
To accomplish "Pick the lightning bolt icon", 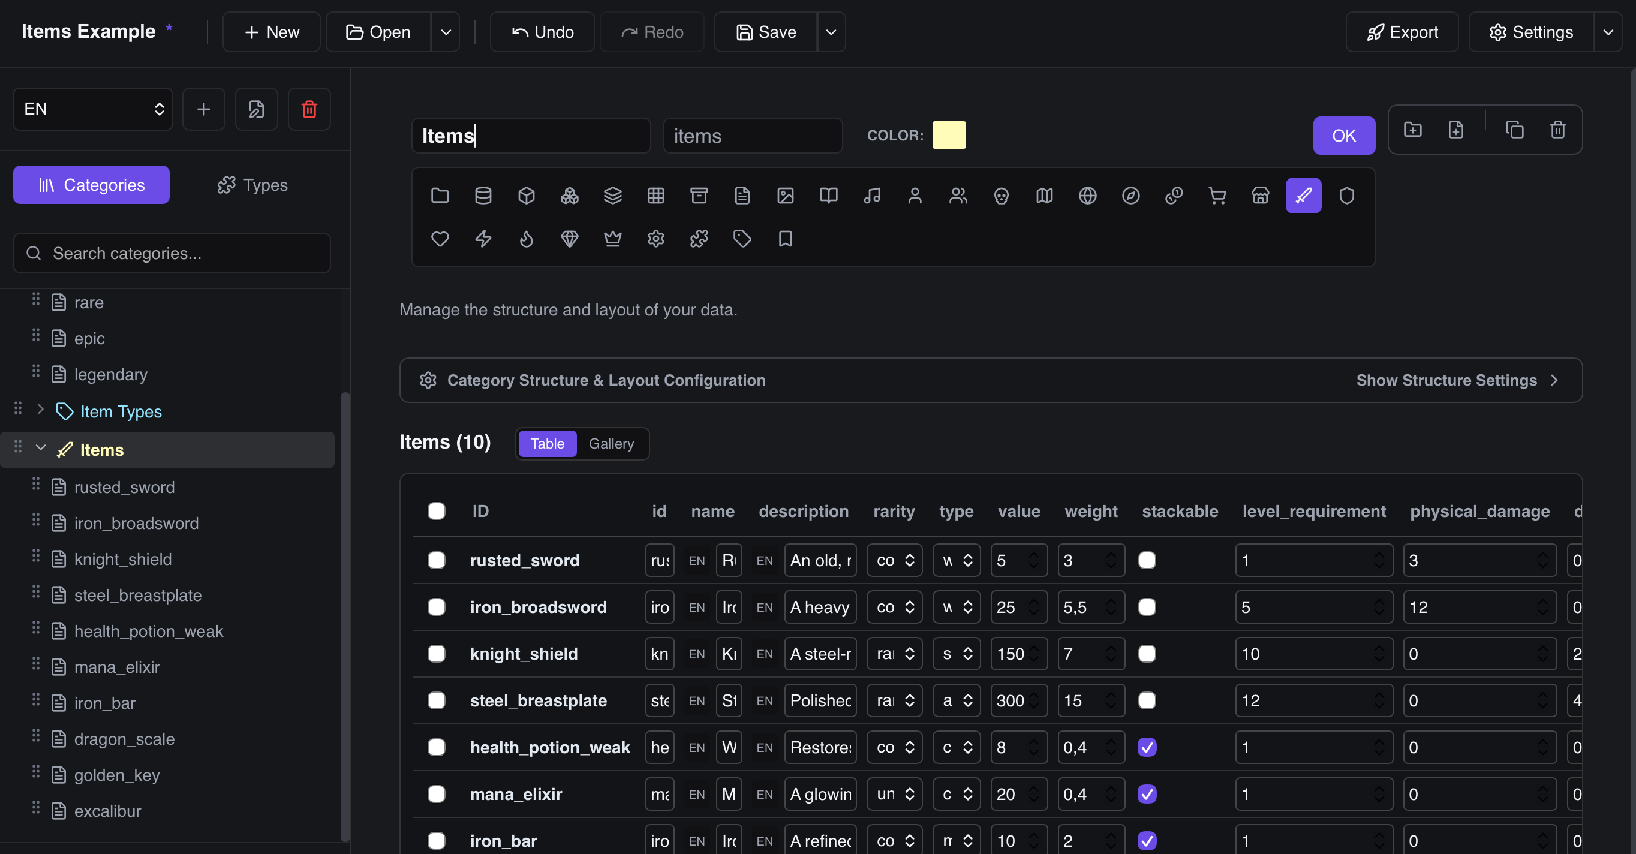I will 483,239.
